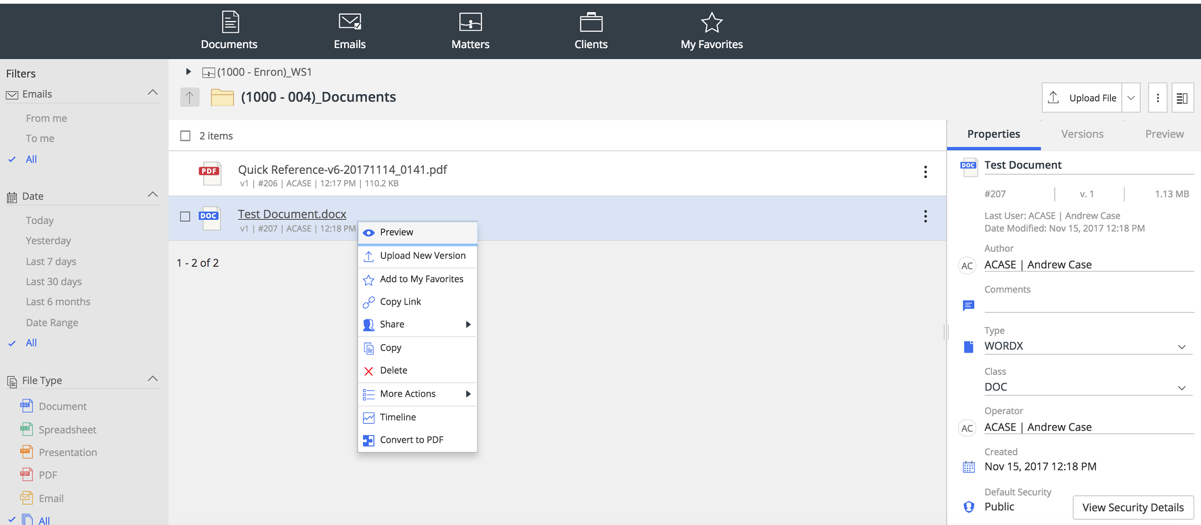Switch to the Versions tab

coord(1082,134)
